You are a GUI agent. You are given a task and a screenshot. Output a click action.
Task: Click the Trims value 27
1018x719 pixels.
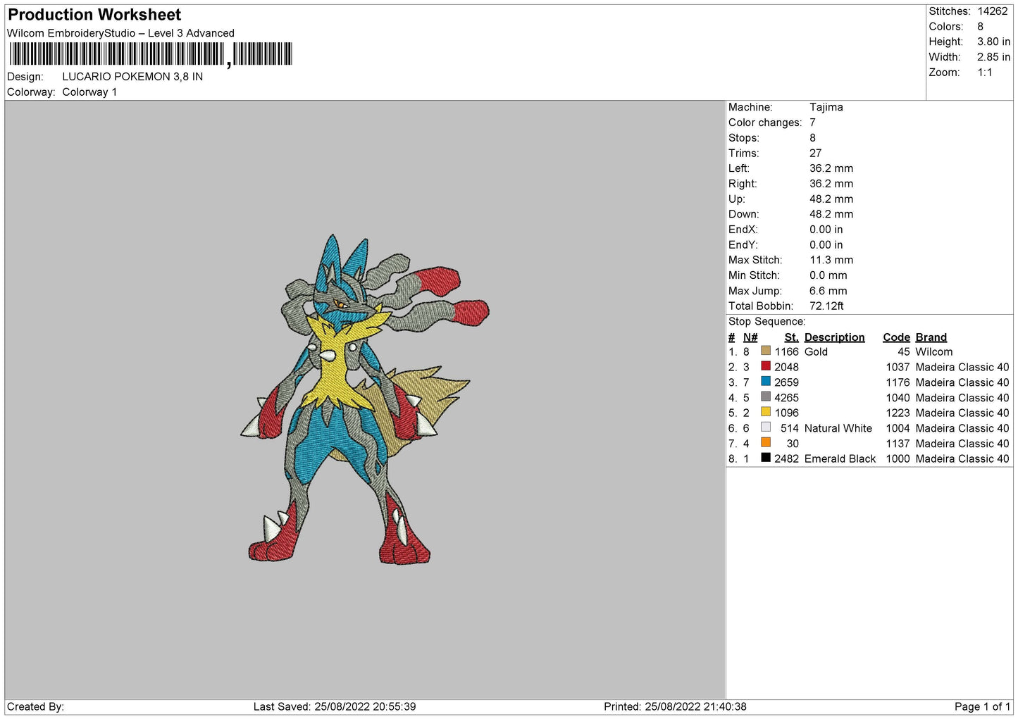pos(815,154)
